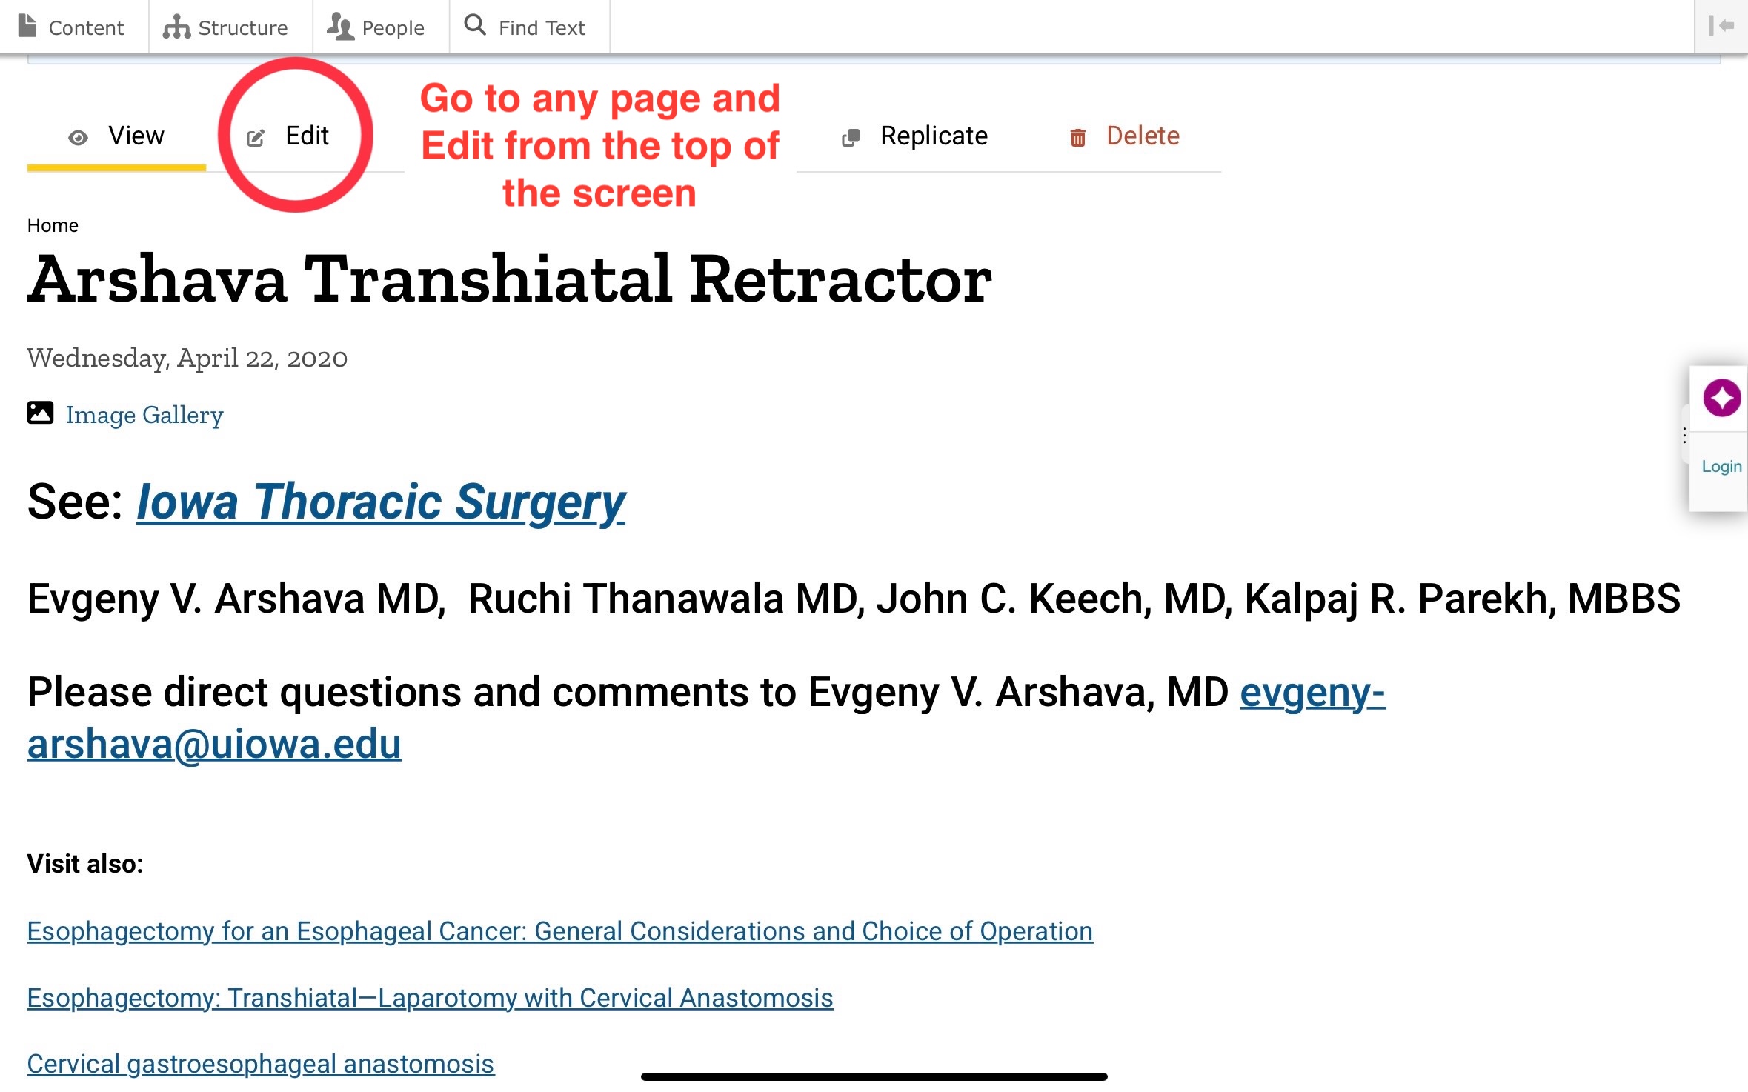Click the Replicate copy icon
Screen dimensions: 1748x1092
click(x=851, y=138)
